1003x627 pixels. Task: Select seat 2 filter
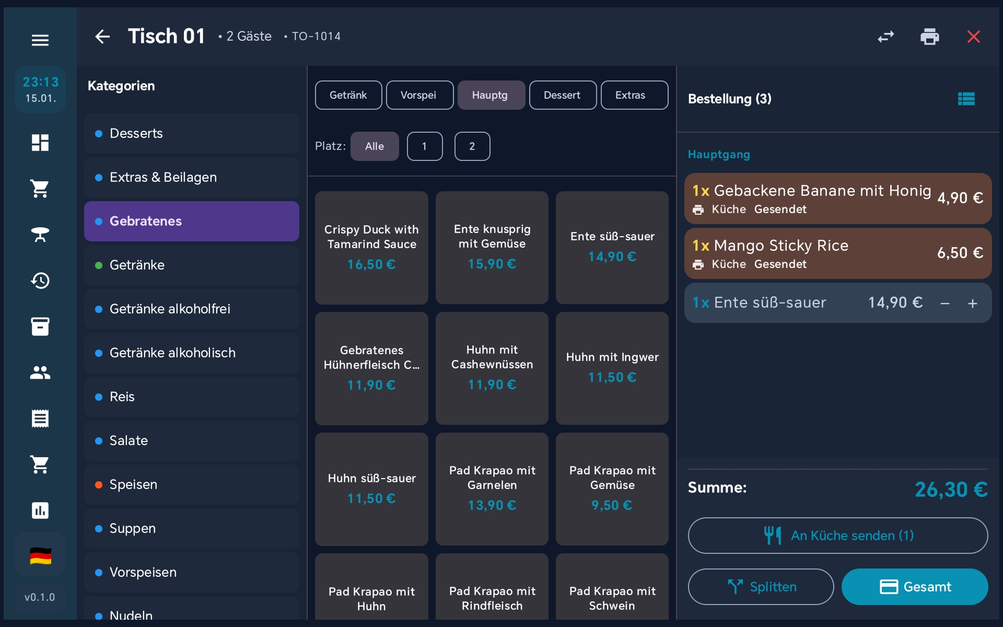(x=472, y=146)
